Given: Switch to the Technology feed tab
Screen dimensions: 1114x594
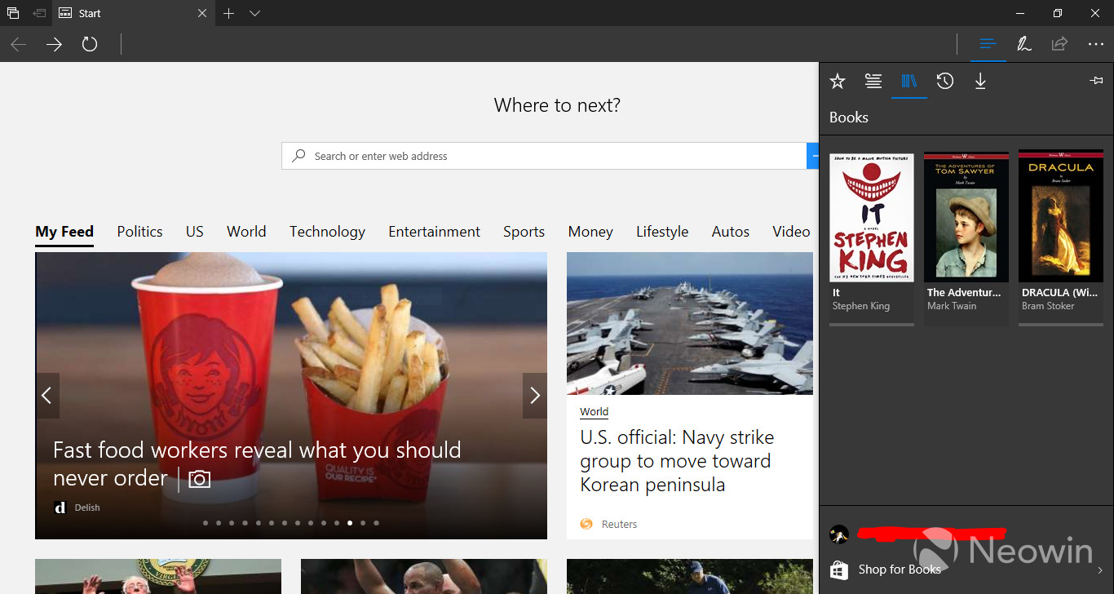Looking at the screenshot, I should [x=327, y=232].
